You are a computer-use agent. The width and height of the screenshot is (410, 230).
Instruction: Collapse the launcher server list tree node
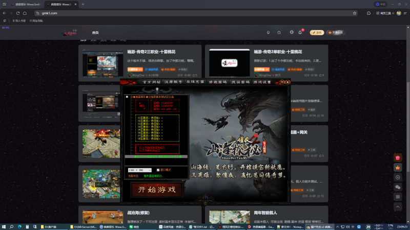point(127,97)
